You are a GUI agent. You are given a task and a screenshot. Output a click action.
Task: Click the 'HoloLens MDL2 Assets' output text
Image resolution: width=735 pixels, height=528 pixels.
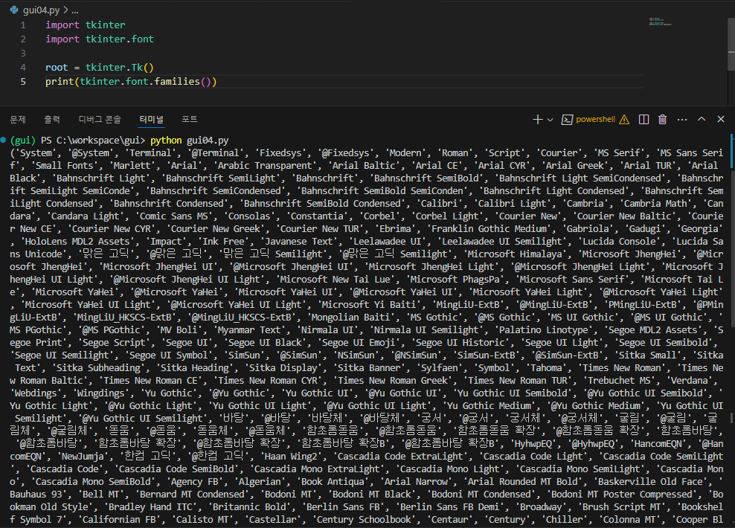click(77, 242)
